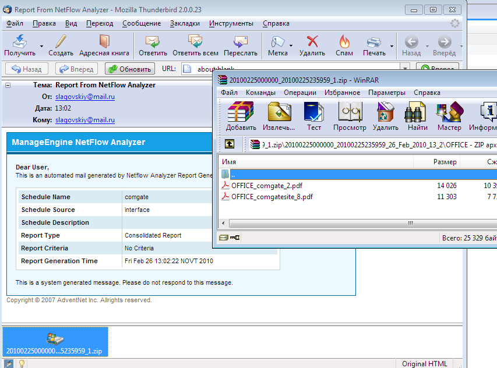The width and height of the screenshot is (497, 368).
Task: Open Команды menu in WinRAR
Action: coord(260,93)
